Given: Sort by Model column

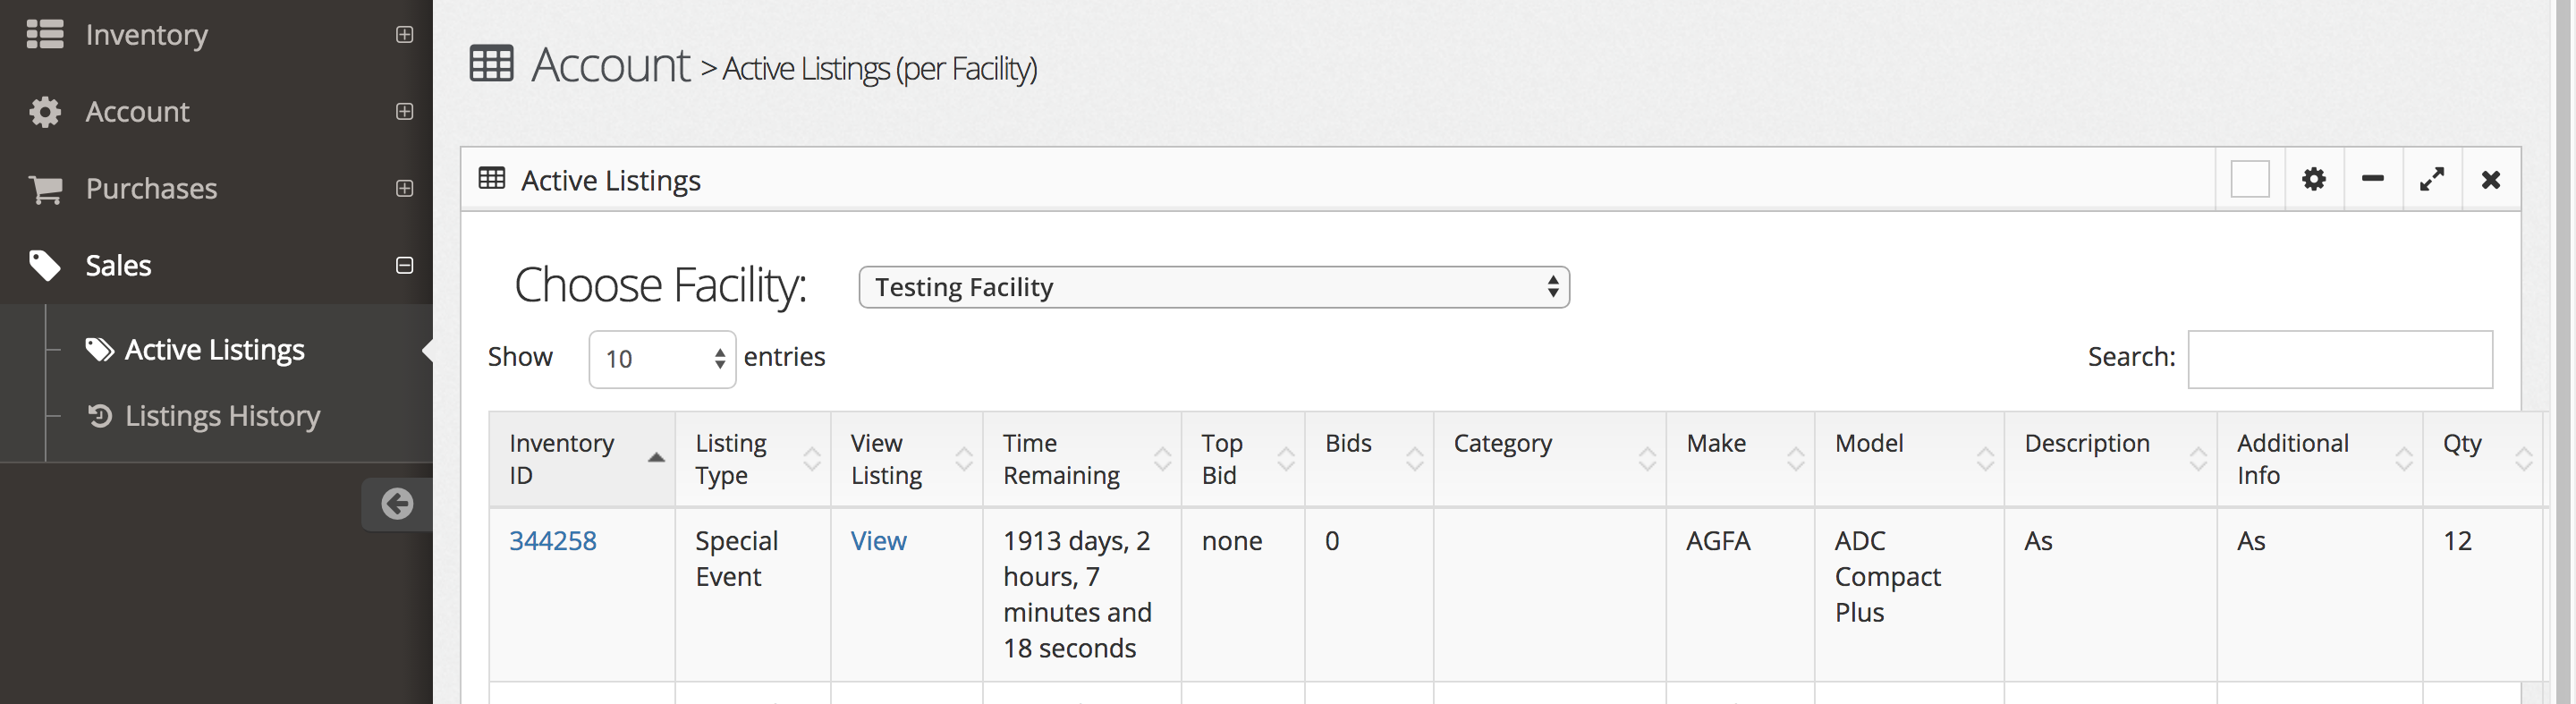Looking at the screenshot, I should coord(1910,459).
